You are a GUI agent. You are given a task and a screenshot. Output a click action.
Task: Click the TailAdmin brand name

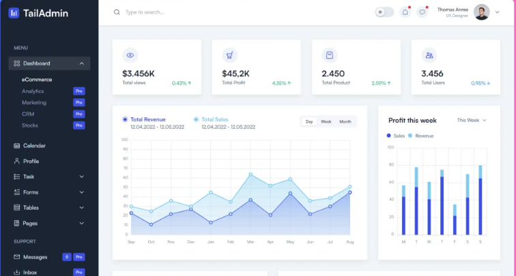pos(46,13)
